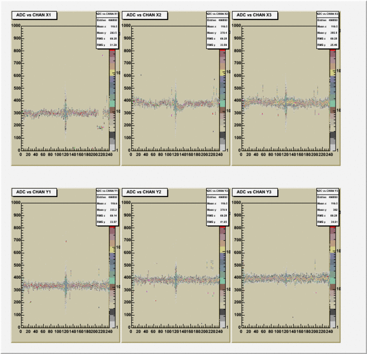Click the low cluster near 200 ADC in X1 plot
Screen dimensions: 367x354
pyautogui.click(x=100, y=127)
